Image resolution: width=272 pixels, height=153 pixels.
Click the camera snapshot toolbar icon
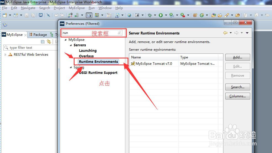pos(137,15)
